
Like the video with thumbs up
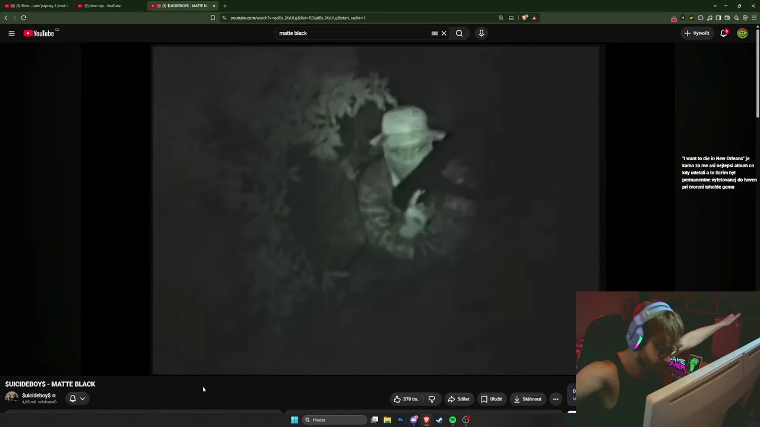point(406,399)
